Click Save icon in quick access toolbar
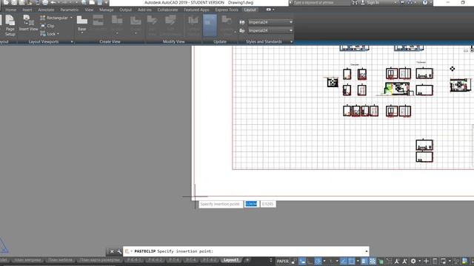 tap(14, 3)
